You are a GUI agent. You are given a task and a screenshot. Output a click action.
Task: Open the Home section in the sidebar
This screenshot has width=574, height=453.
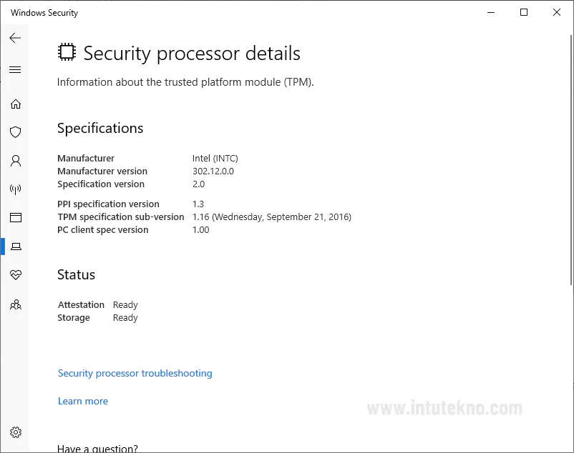pos(15,104)
